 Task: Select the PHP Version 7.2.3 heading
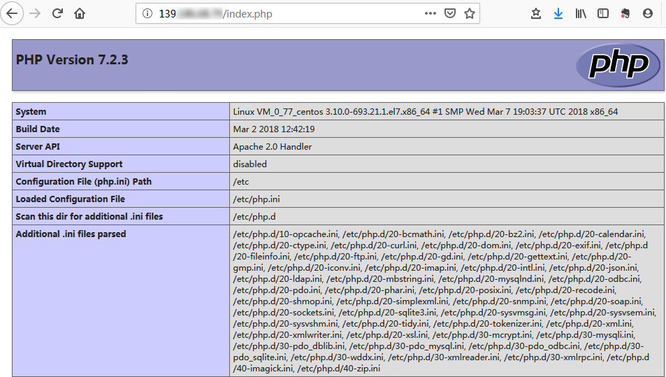tap(72, 60)
